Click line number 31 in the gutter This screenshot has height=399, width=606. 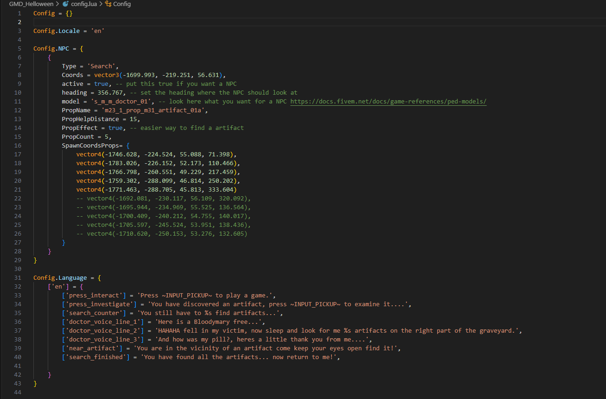(x=17, y=277)
